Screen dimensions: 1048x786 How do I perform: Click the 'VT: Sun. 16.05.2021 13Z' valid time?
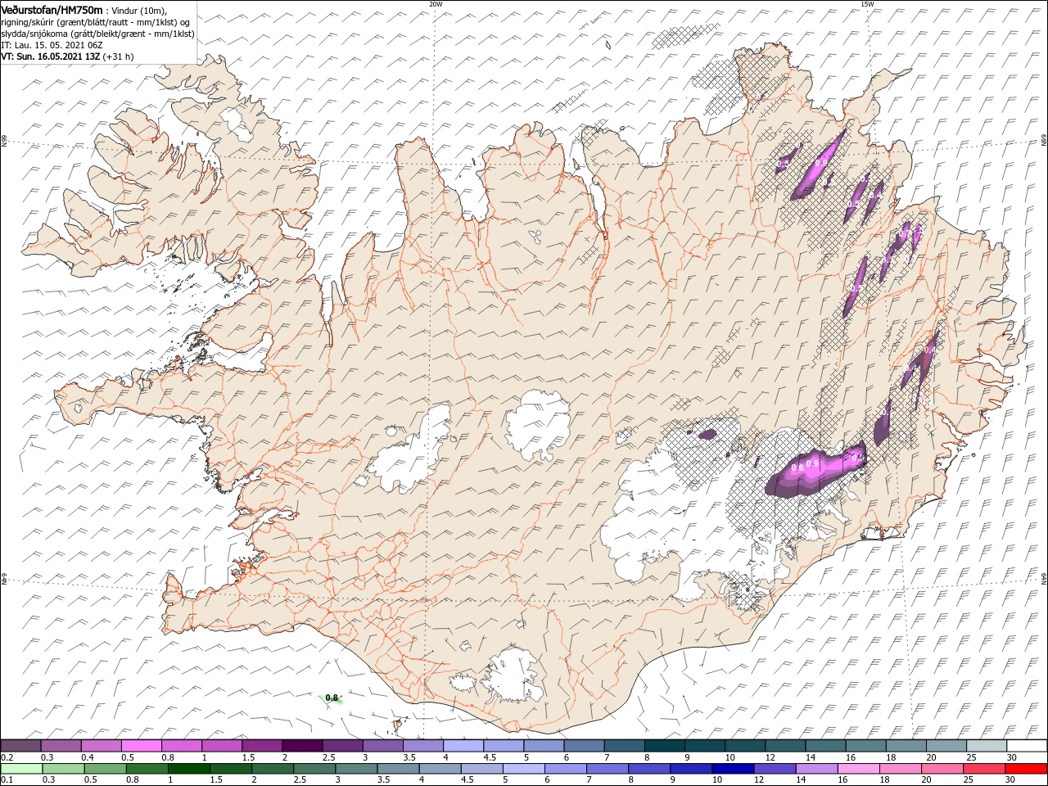click(x=51, y=56)
